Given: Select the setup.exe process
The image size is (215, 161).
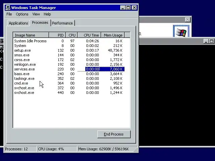Looking at the screenshot, I should pos(69,50).
